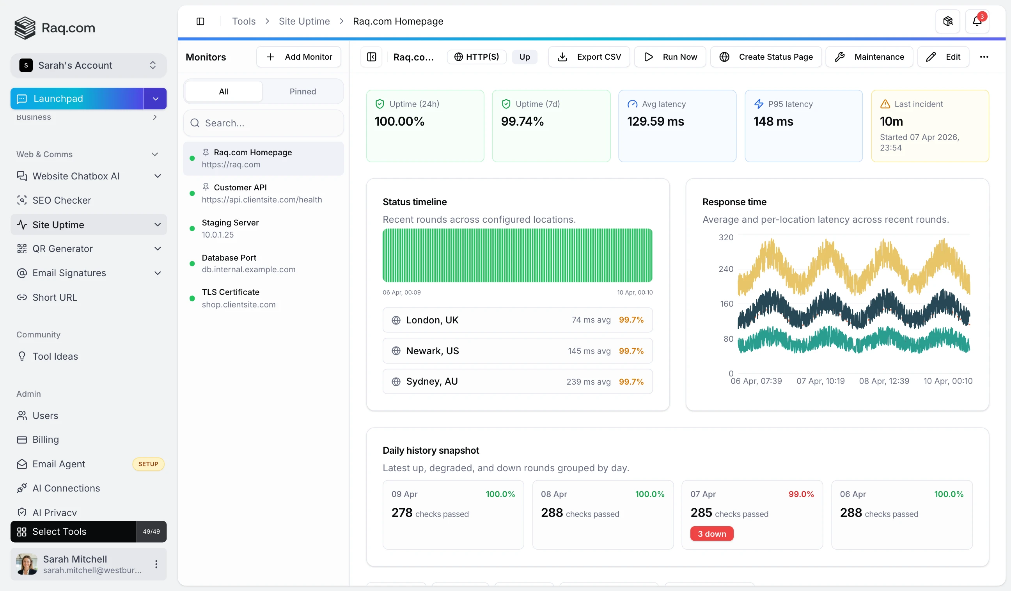1011x591 pixels.
Task: Click Create Status Page
Action: (x=766, y=57)
